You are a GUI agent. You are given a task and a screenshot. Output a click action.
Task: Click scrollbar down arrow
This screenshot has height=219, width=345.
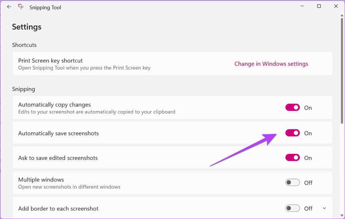(342, 216)
